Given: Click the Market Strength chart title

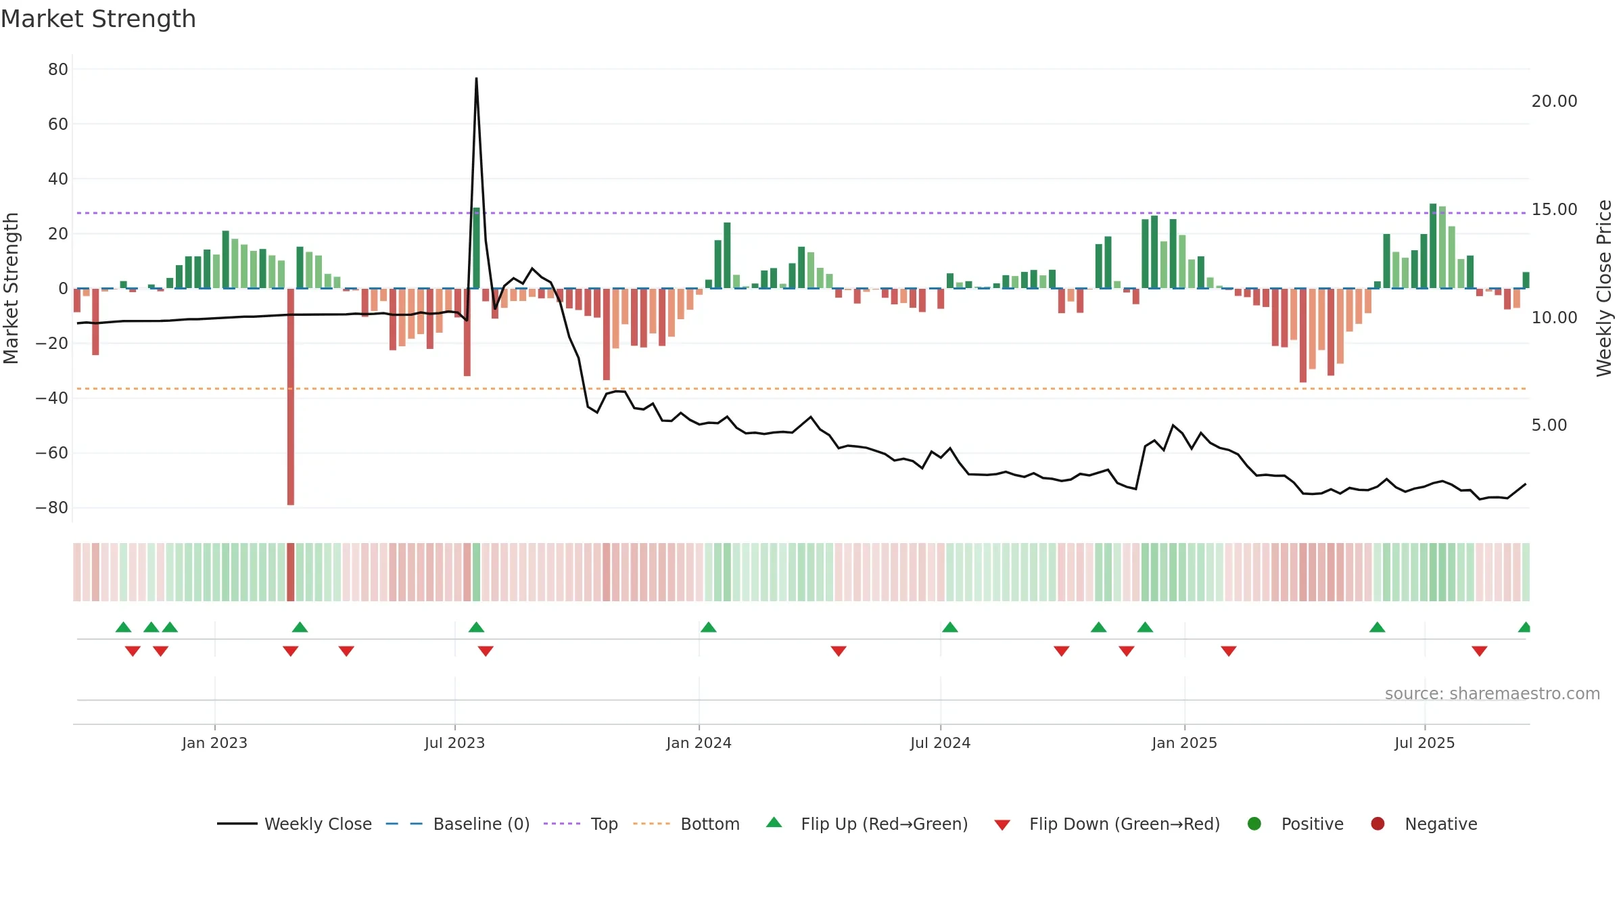Looking at the screenshot, I should pyautogui.click(x=98, y=19).
